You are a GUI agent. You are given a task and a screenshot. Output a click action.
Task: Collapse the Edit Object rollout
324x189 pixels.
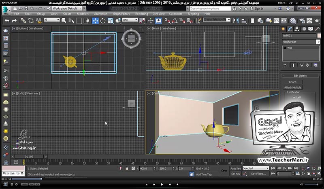click(x=300, y=76)
